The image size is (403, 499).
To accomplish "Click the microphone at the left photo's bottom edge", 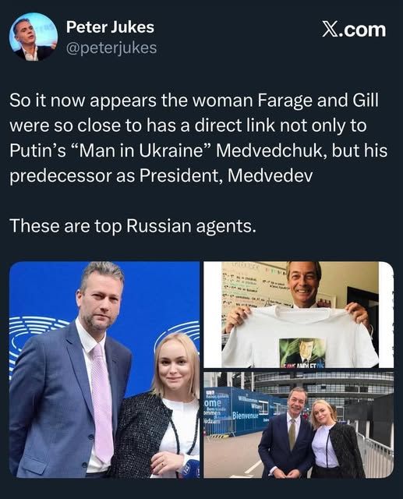I will (x=190, y=469).
